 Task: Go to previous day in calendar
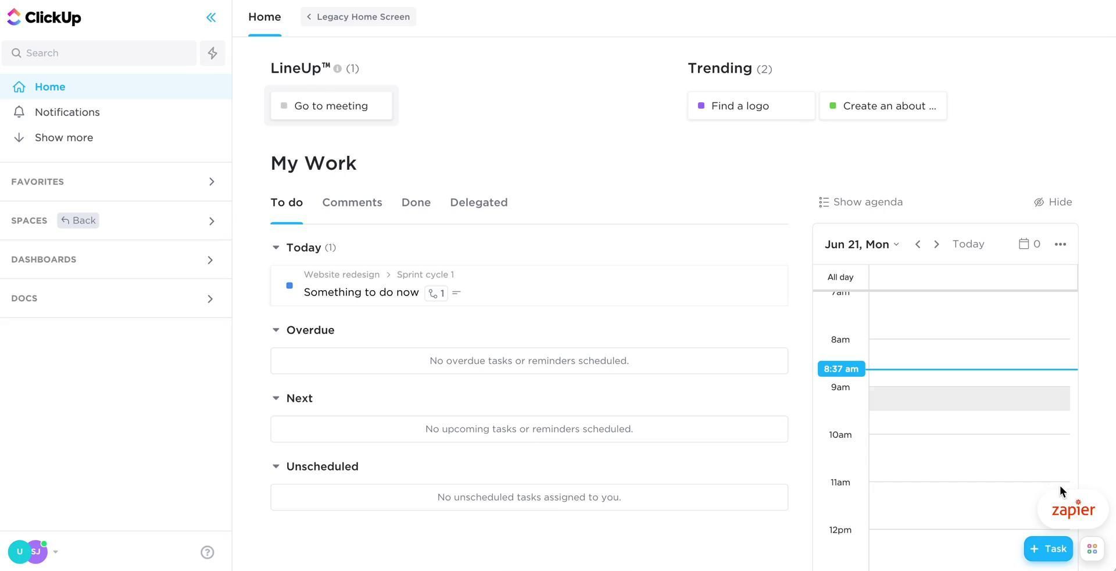(917, 244)
